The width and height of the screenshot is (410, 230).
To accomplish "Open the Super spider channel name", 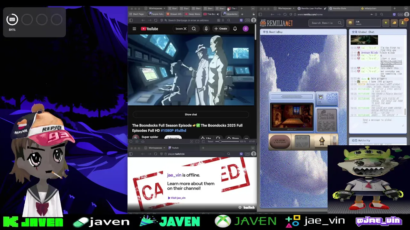I will (150, 137).
